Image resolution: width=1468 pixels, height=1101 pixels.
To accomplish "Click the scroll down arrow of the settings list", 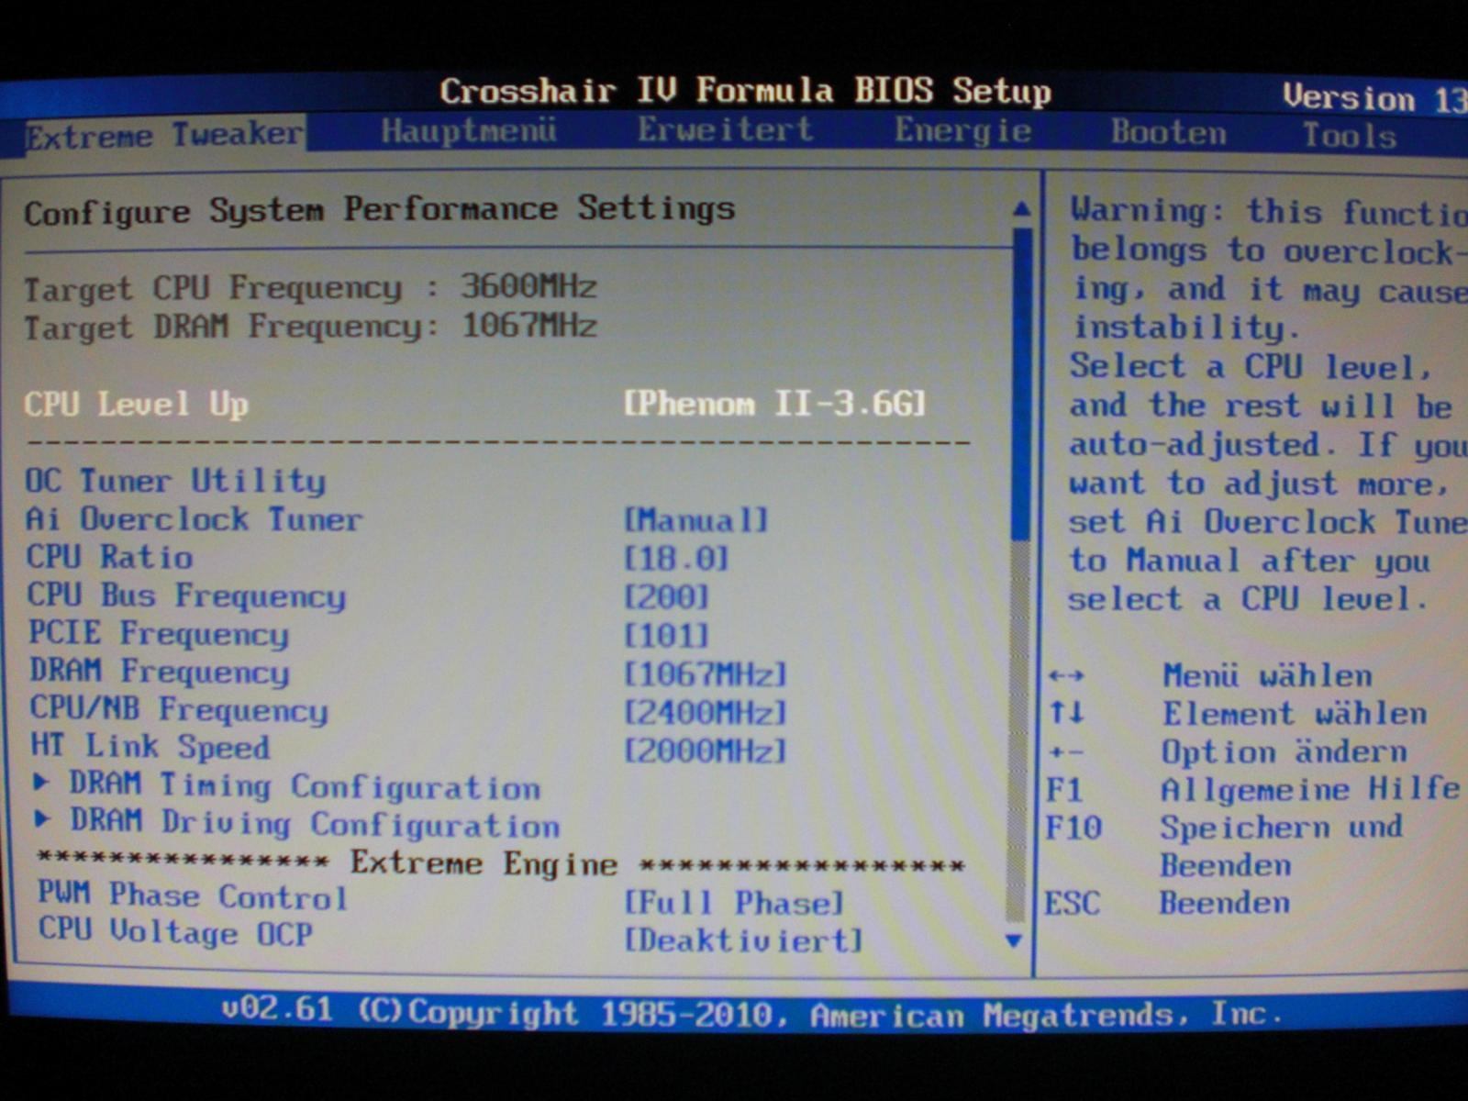I will [x=1014, y=940].
